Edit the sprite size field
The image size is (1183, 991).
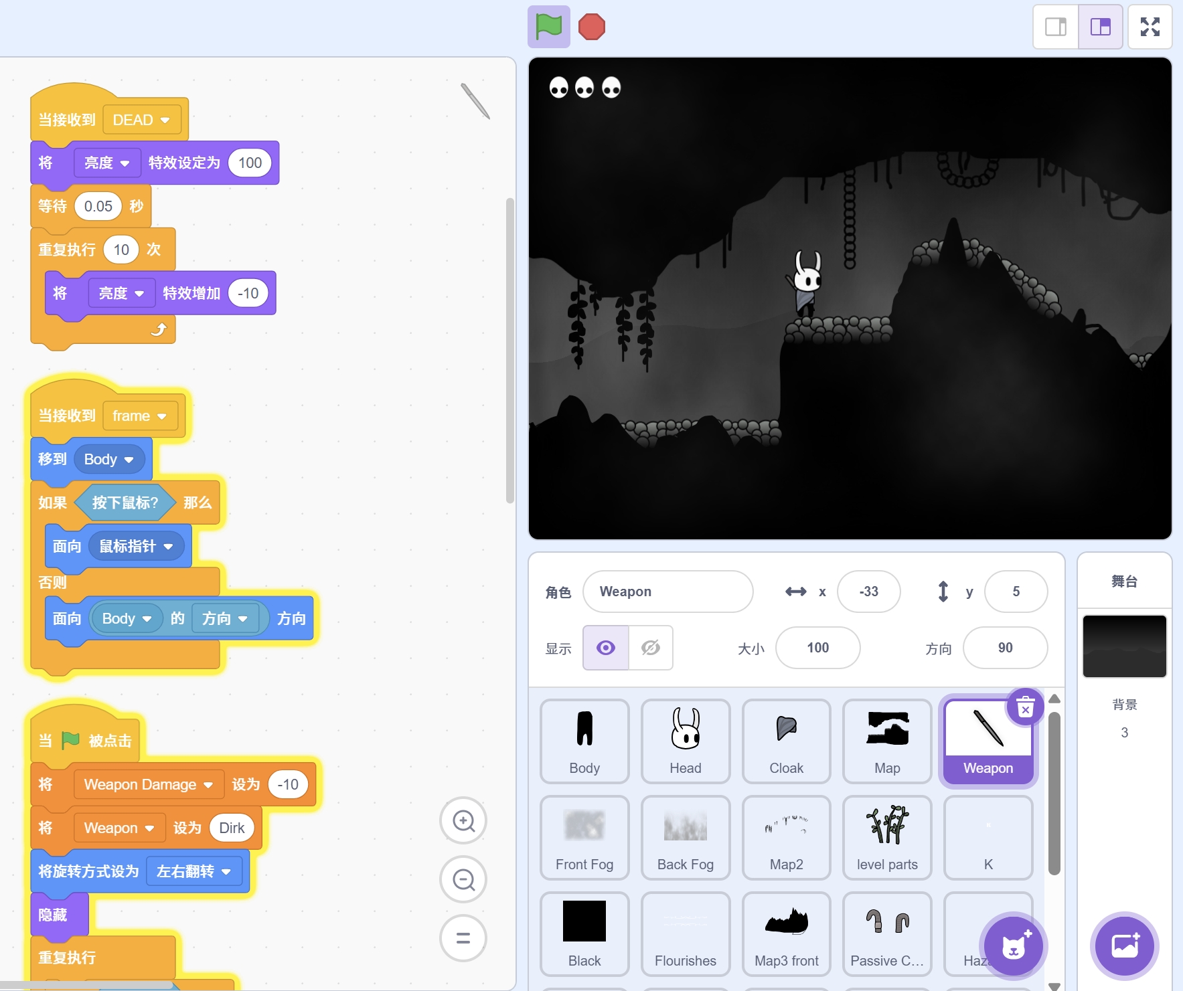[818, 648]
